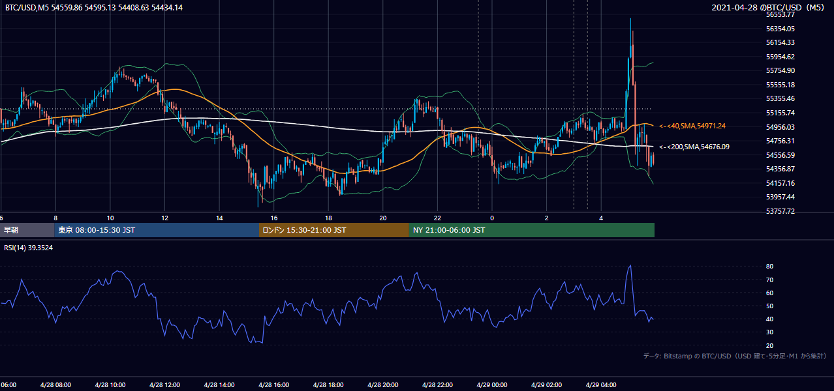
Task: Click the 4/28 20:00 date label
Action: pos(383,385)
